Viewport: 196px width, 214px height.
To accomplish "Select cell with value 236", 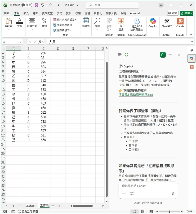I will (x=43, y=53).
